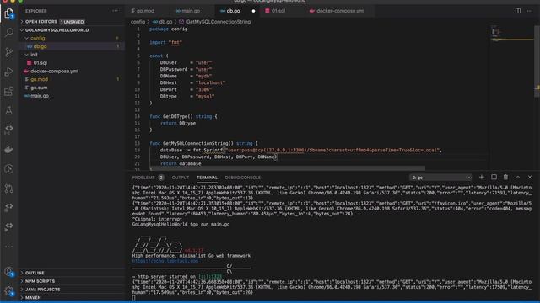This screenshot has height=303, width=540.
Task: Open go.sum in the file tree
Action: pos(72,88)
